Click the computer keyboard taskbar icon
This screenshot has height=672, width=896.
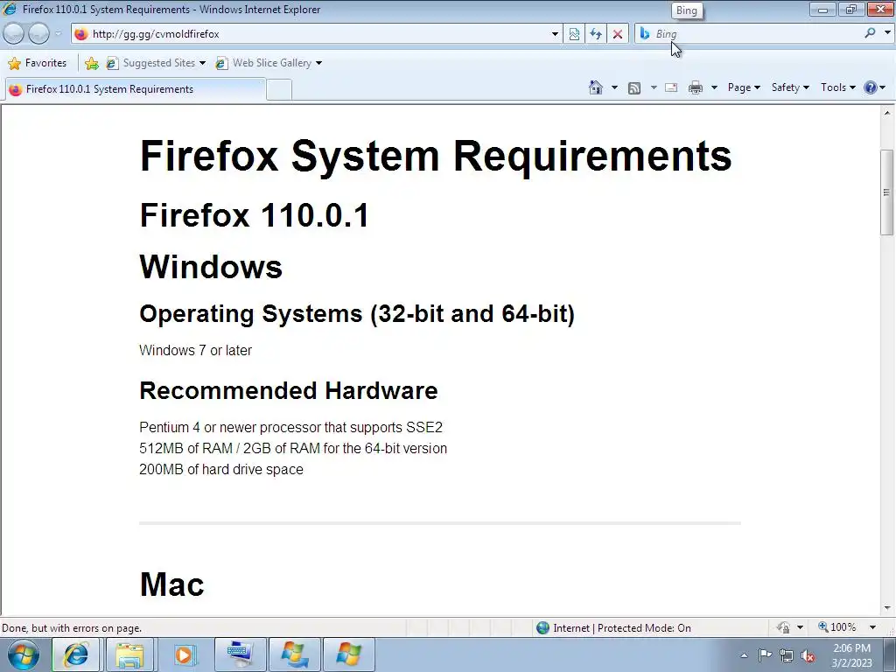[x=240, y=654]
